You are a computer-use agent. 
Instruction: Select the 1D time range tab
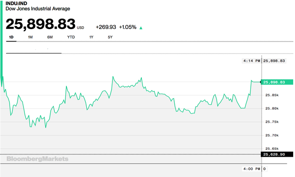point(11,37)
